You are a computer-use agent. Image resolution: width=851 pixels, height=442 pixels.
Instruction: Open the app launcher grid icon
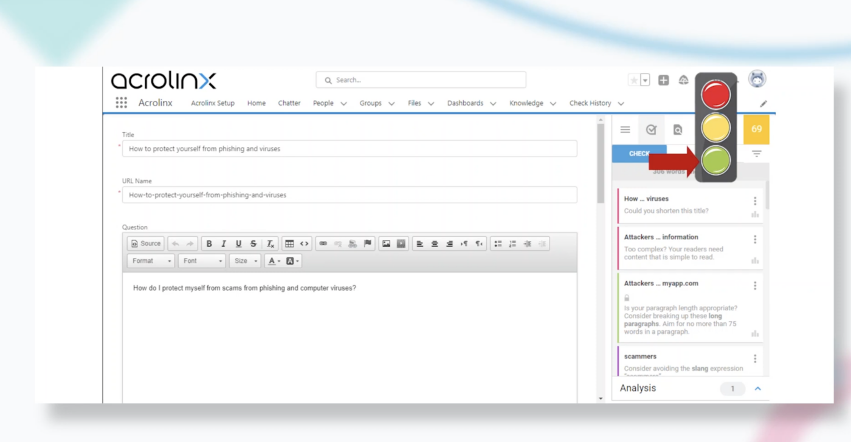[122, 103]
